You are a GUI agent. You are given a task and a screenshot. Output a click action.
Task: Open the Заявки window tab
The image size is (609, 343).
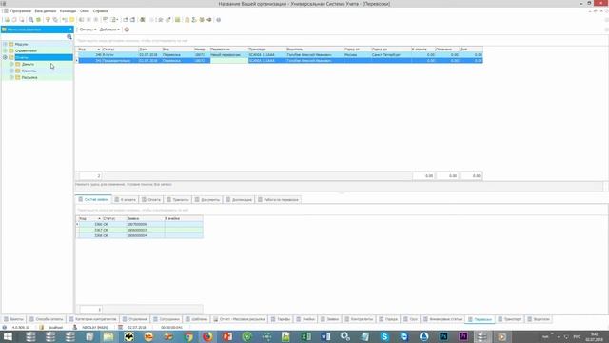[x=329, y=319]
